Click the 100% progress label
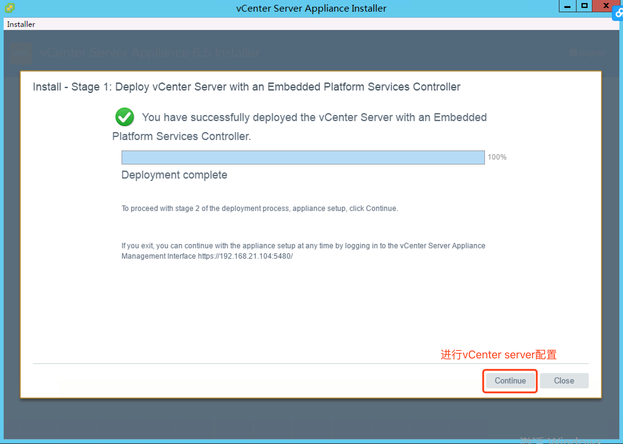Image resolution: width=623 pixels, height=444 pixels. (x=497, y=157)
